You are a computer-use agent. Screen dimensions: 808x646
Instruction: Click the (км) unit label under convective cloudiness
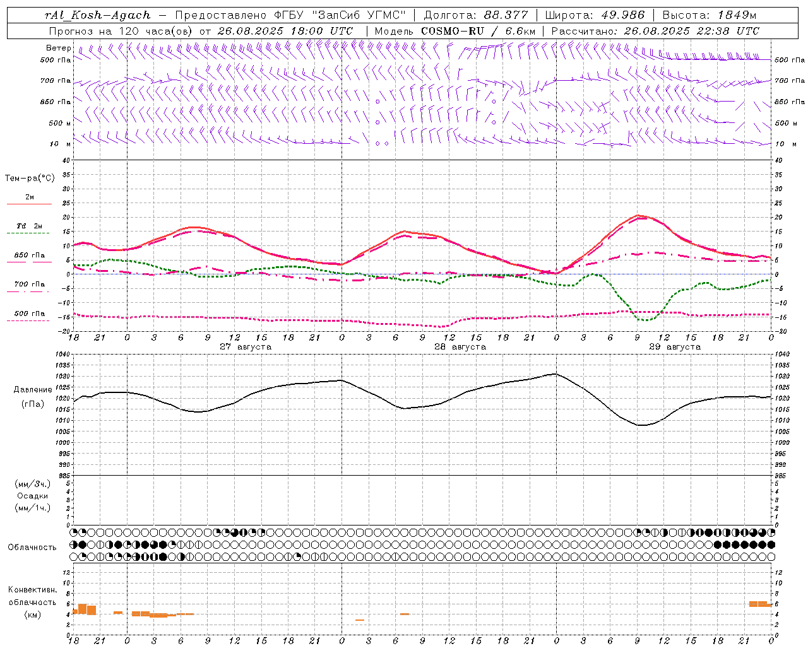point(33,614)
